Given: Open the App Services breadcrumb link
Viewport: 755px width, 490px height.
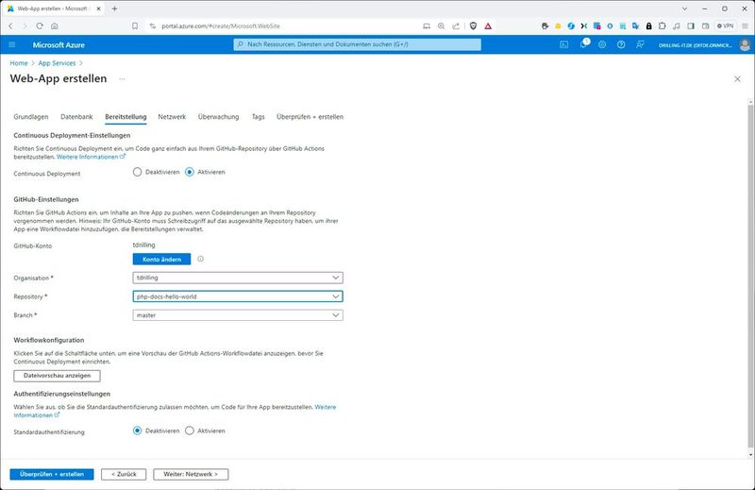Looking at the screenshot, I should pyautogui.click(x=57, y=63).
